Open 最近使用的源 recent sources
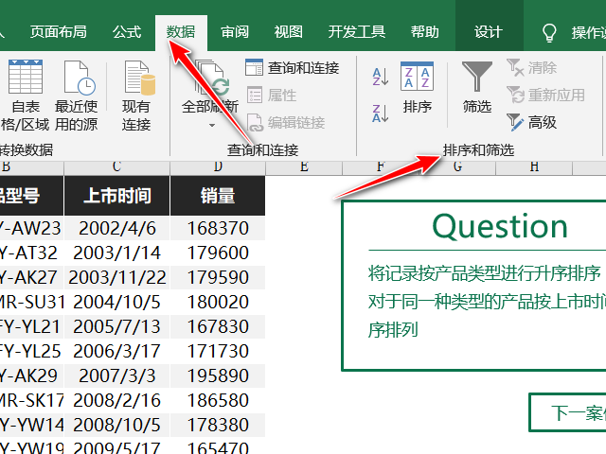 [76, 96]
